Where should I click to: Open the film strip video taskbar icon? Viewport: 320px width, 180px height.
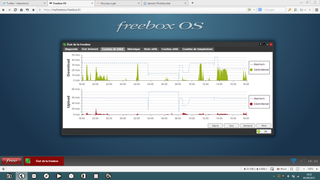tap(34, 176)
